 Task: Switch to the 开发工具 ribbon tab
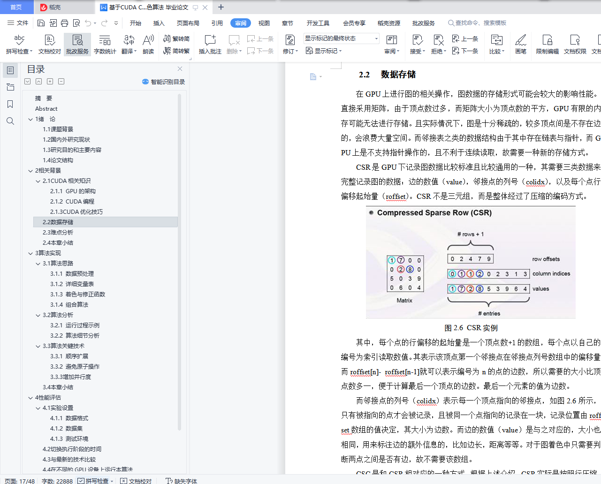[x=318, y=23]
